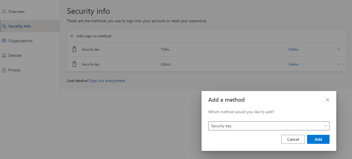Click the t2bio2 security key USB icon

(x=74, y=64)
